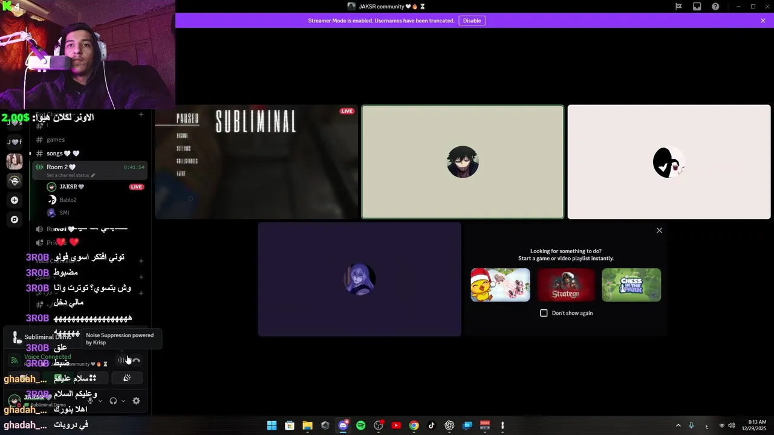The width and height of the screenshot is (774, 435).
Task: Click the LIVE badge beside JAKSR
Action: tap(137, 187)
